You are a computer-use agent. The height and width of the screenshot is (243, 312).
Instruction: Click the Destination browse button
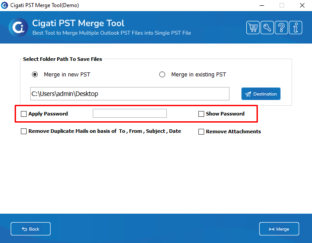coord(261,94)
